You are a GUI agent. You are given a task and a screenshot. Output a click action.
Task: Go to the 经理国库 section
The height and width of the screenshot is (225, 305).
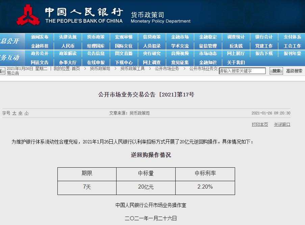tap(96, 46)
